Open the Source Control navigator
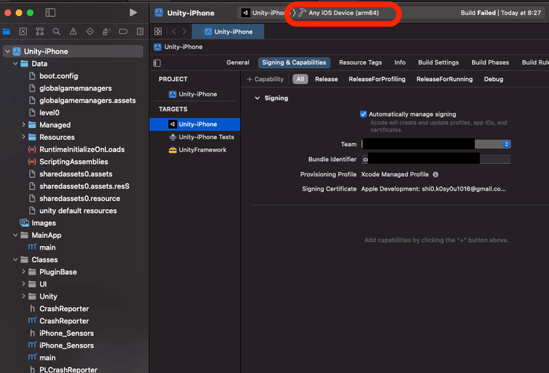The width and height of the screenshot is (549, 373). click(23, 32)
